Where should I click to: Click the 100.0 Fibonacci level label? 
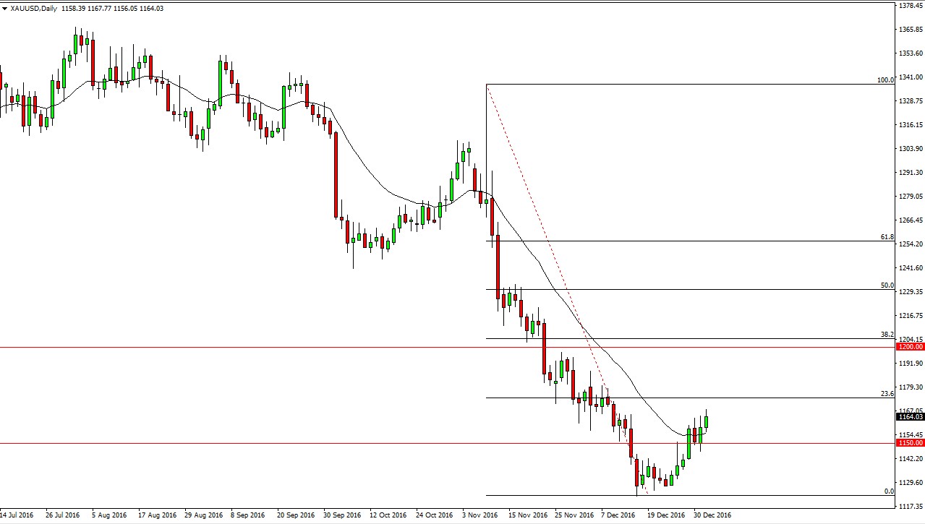click(885, 80)
